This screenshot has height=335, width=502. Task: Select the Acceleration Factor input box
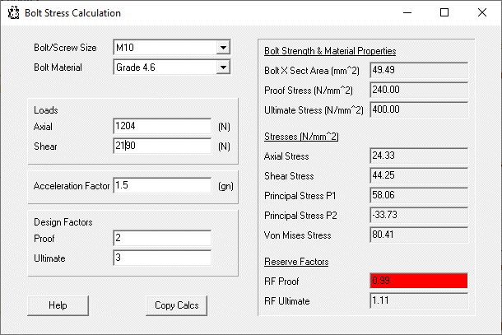(x=162, y=185)
